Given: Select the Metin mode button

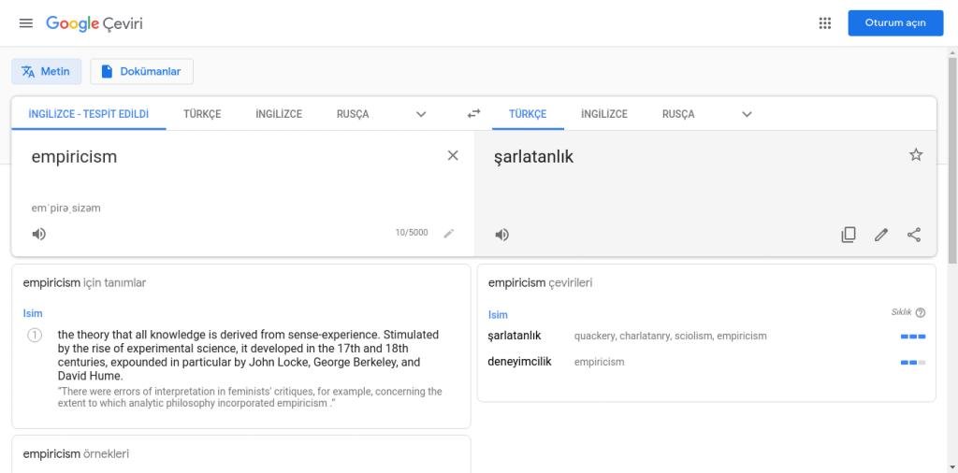Looking at the screenshot, I should coord(47,71).
